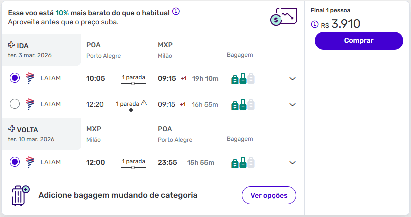411x217 pixels.
Task: Click info icon next to 'habitual' text
Action: 176,12
